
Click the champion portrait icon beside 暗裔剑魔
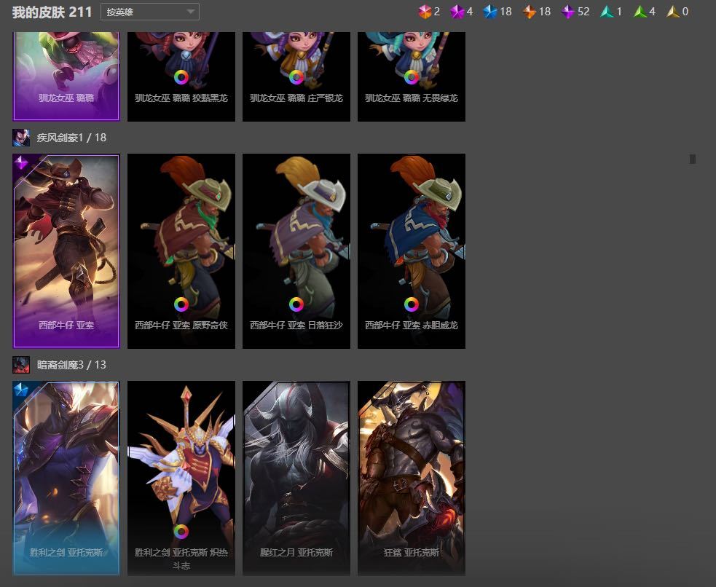click(21, 365)
